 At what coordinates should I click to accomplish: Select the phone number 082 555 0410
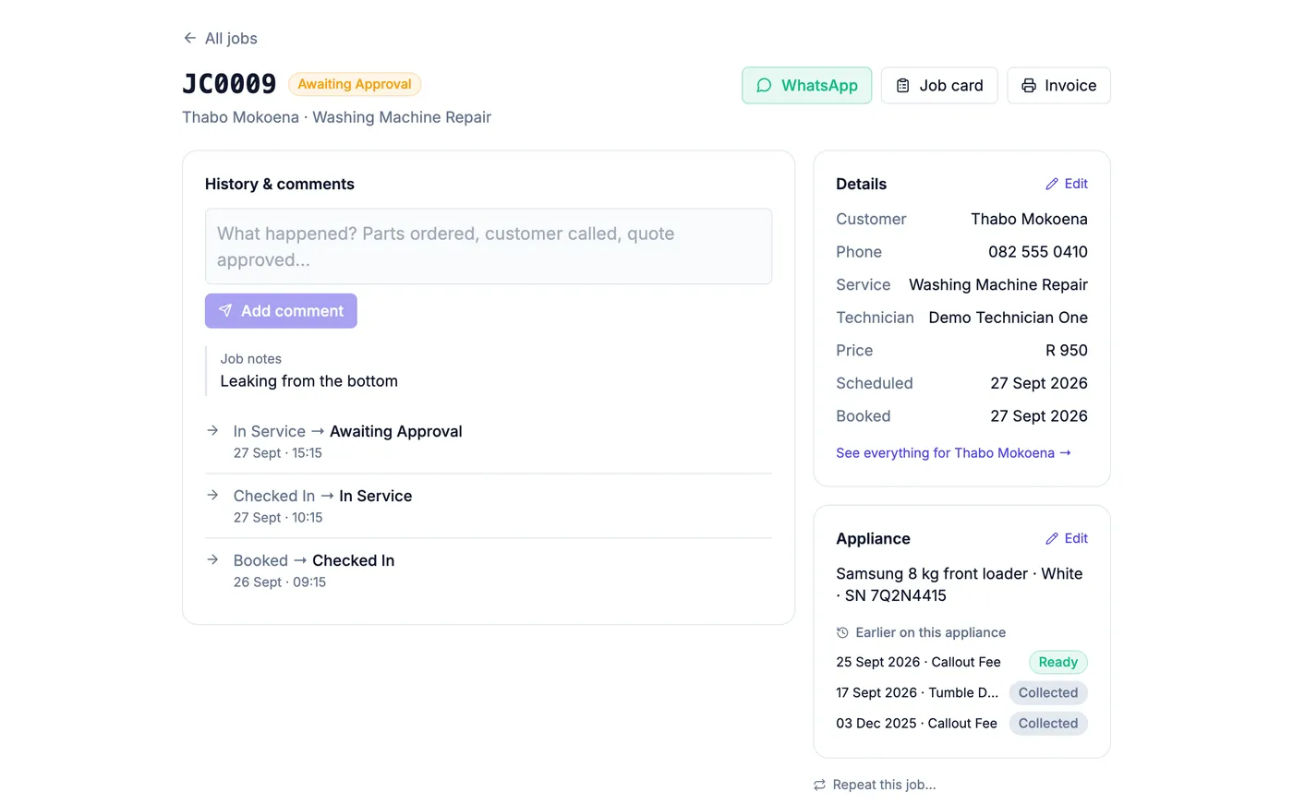click(1038, 252)
